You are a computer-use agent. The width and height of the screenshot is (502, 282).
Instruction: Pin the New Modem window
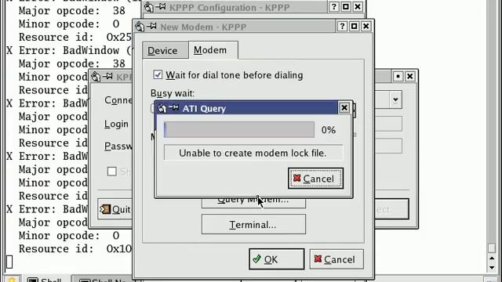(151, 26)
